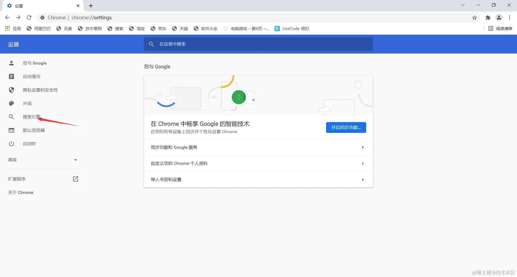Open the tab search dropdown arrow
Screen dimensions: 517x277
[463, 5]
